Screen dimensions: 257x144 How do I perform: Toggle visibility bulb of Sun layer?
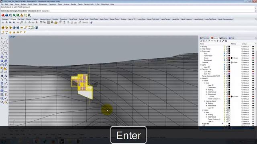point(224,53)
